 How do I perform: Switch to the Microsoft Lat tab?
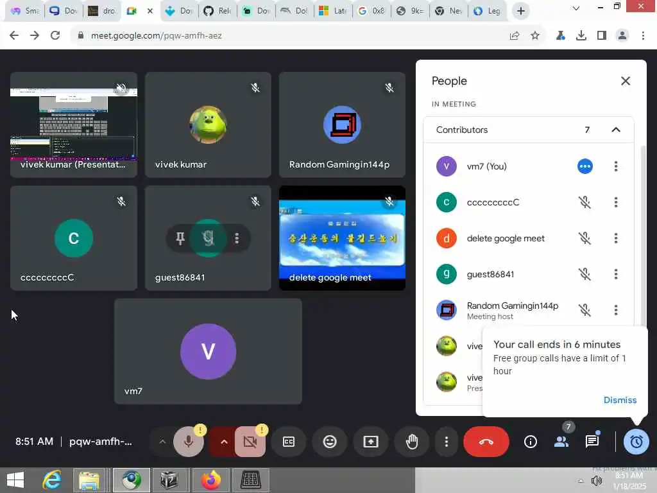coord(334,11)
